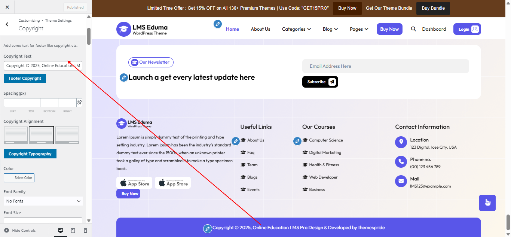The image size is (511, 237).
Task: Click the link-values chain icon beside Spacing fields
Action: click(79, 102)
